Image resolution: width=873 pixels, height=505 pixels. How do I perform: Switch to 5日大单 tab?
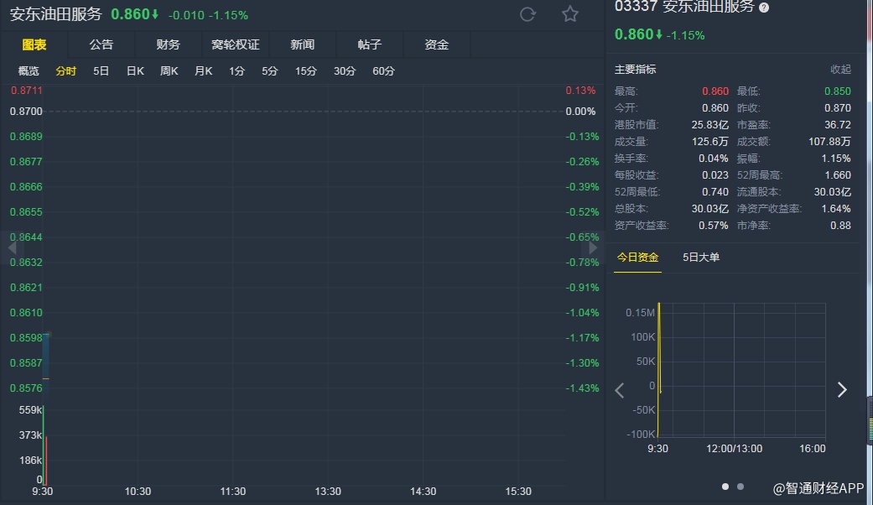pyautogui.click(x=700, y=257)
